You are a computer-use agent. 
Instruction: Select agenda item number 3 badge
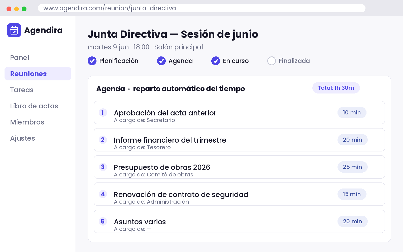point(103,167)
